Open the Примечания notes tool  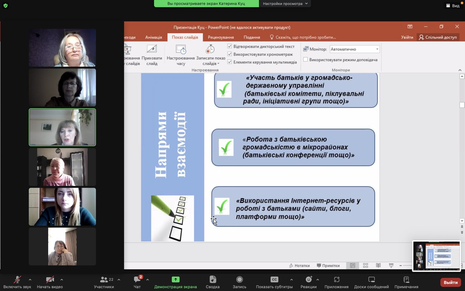point(406,282)
